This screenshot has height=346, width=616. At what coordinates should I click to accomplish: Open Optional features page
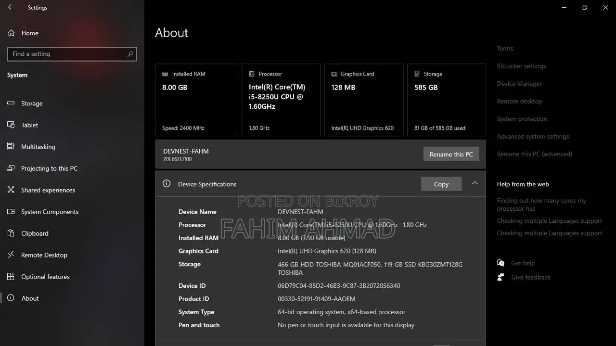[x=45, y=277]
